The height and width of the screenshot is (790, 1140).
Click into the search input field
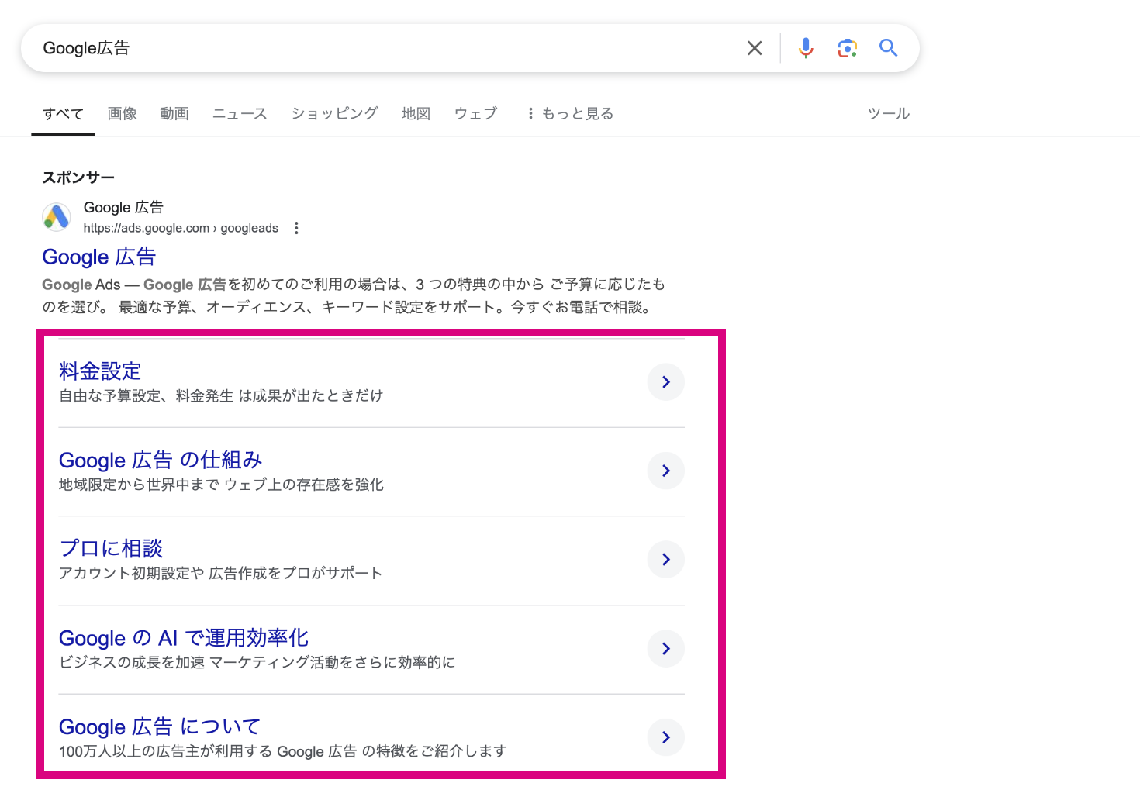388,48
